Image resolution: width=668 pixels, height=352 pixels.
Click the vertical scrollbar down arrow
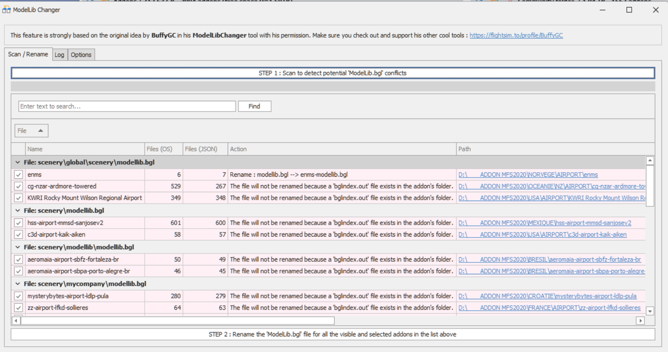[x=650, y=311]
